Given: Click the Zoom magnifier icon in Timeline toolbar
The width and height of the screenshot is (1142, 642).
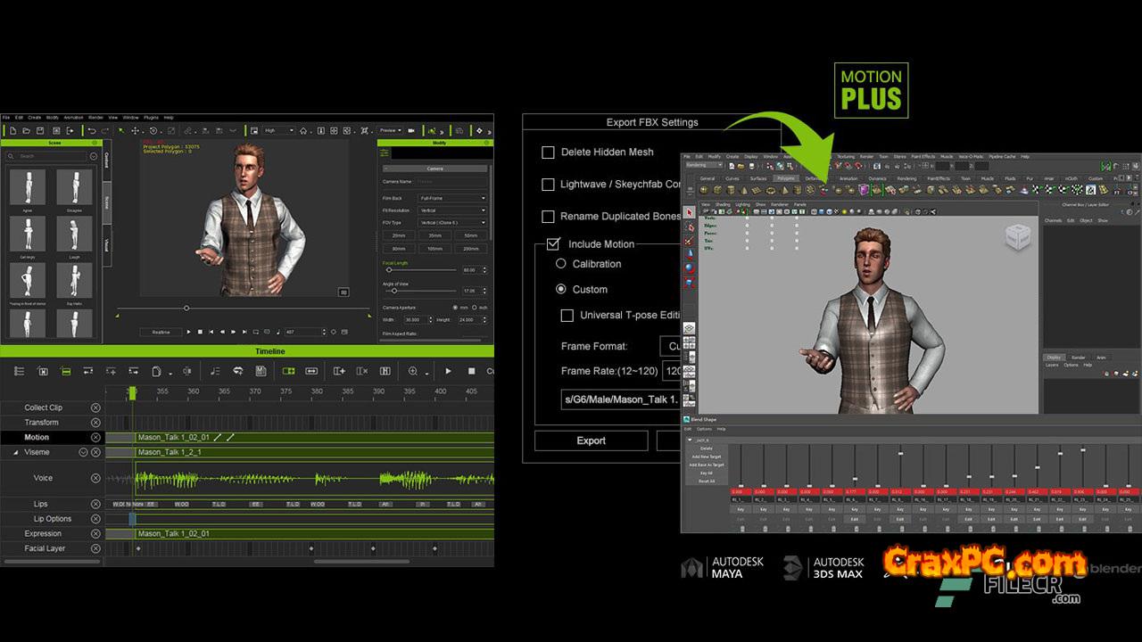Looking at the screenshot, I should pos(413,371).
